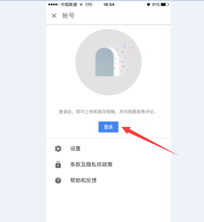Tap the VPN status indicator
204x222 pixels.
click(x=89, y=4)
